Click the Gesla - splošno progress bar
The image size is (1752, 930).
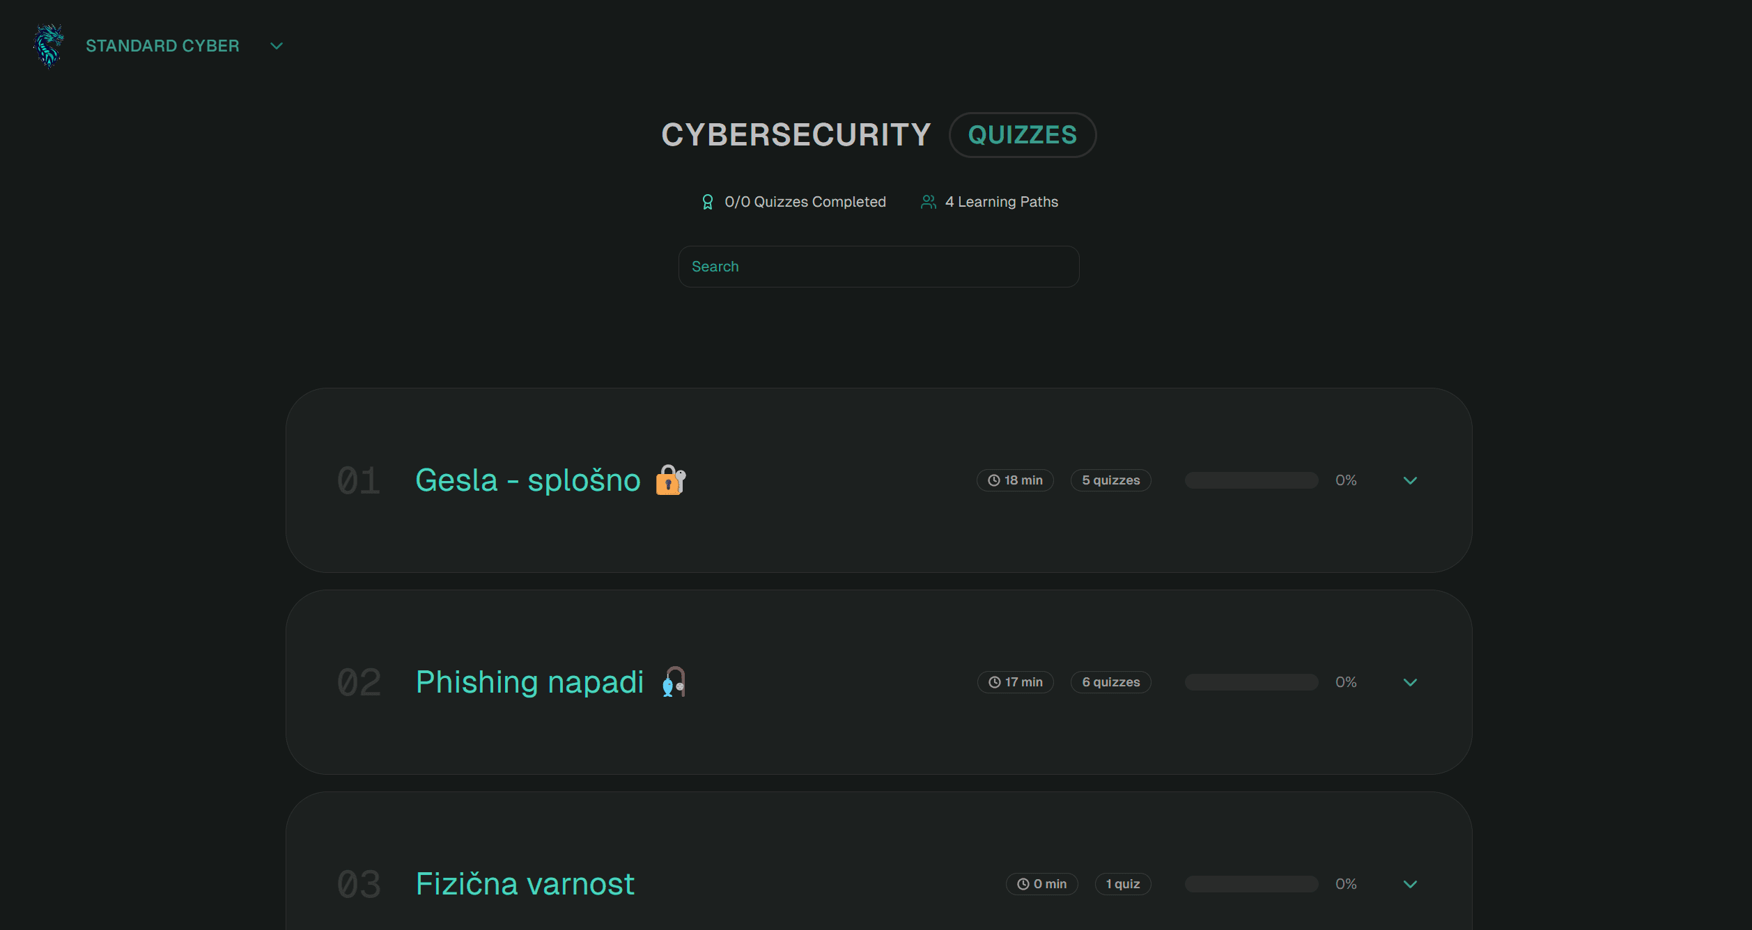pos(1251,480)
